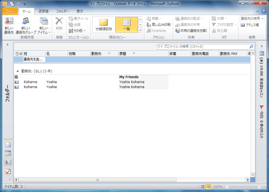Switch to Normal view status button
This screenshot has height=192, width=269.
(203, 187)
